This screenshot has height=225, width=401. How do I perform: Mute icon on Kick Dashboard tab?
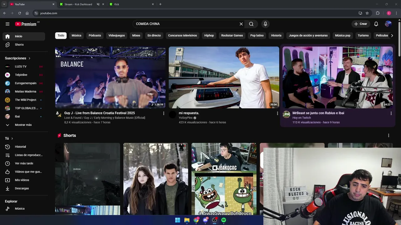click(98, 4)
